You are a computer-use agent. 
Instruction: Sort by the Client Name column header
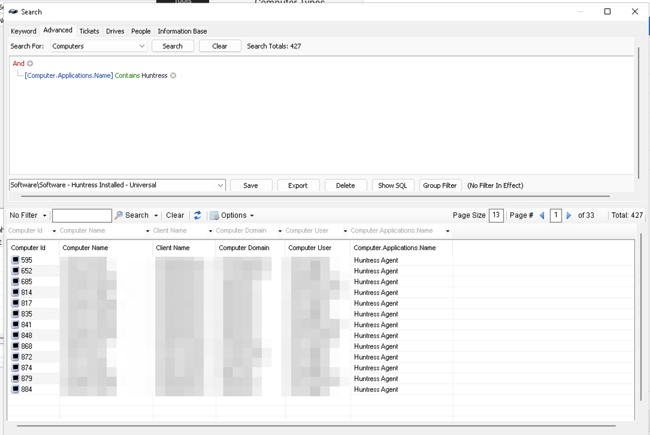pos(185,248)
